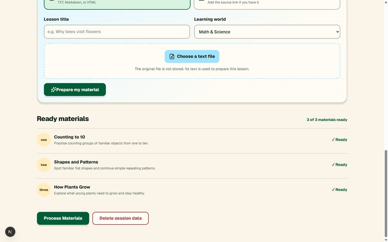Click the scrollbar up arrow
Viewport: 388px width, 242px height.
pyautogui.click(x=386, y=2)
